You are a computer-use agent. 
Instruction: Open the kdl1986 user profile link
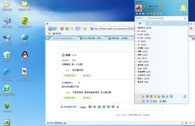(x=65, y=60)
